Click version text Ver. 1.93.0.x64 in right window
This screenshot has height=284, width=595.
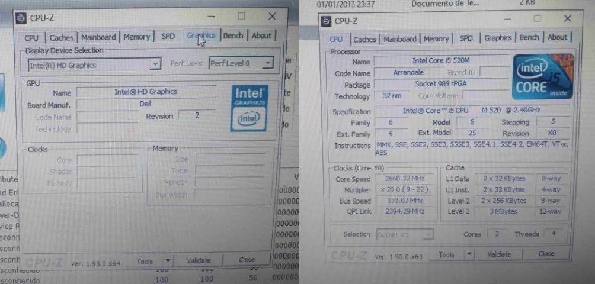(x=398, y=257)
